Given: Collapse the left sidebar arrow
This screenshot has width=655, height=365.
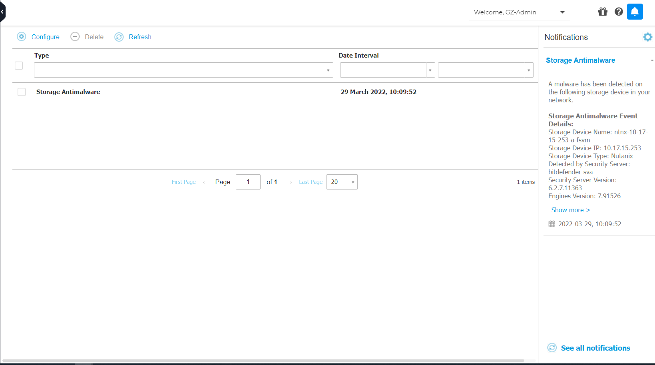Looking at the screenshot, I should (2, 12).
